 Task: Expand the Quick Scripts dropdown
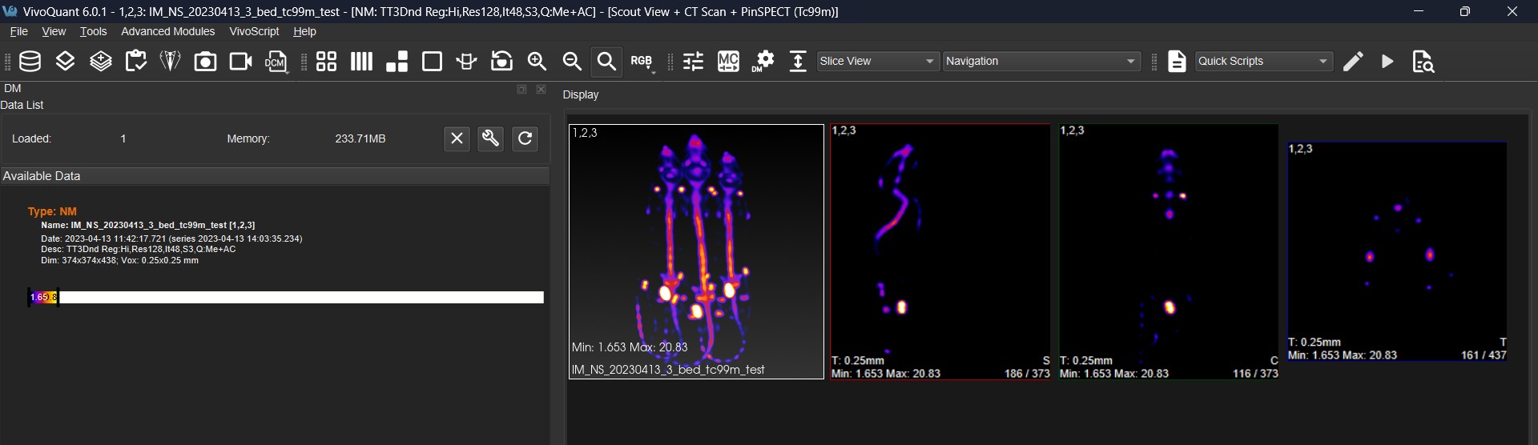tap(1263, 62)
